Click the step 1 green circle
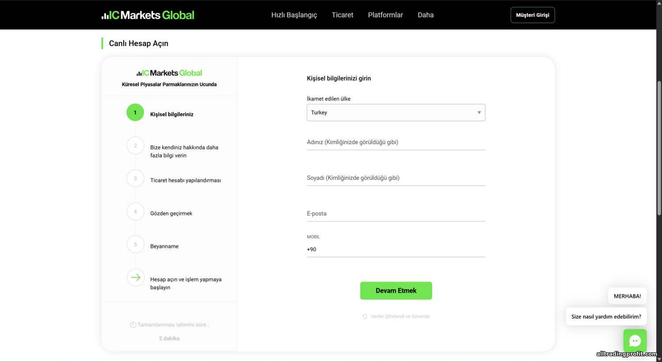 [x=135, y=113]
